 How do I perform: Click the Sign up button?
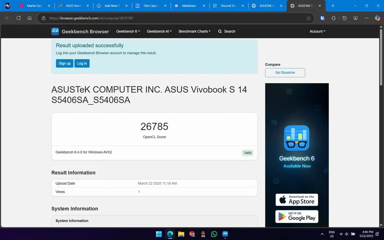(65, 63)
